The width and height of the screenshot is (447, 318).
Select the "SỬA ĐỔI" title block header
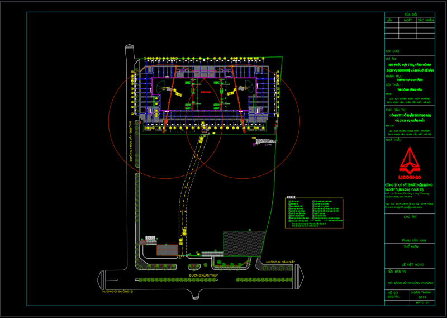click(x=411, y=14)
